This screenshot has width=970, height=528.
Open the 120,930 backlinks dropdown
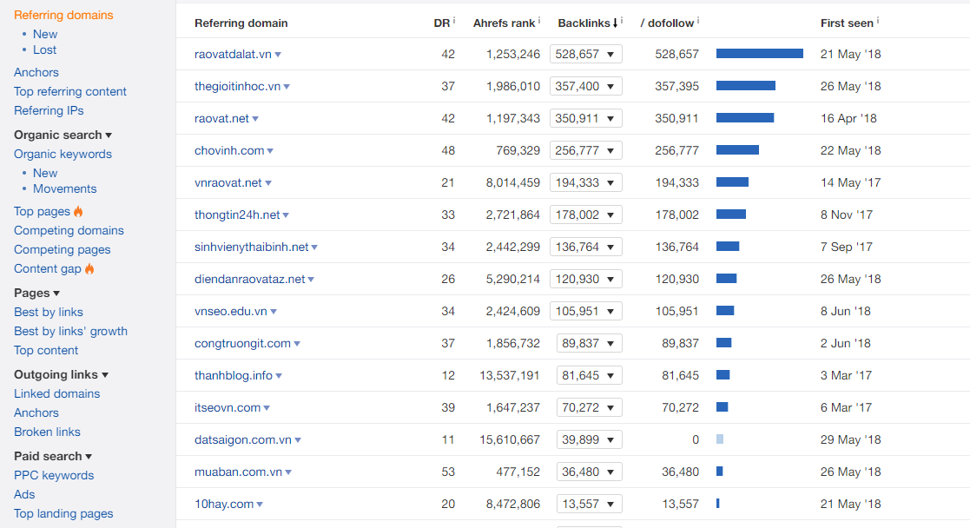point(586,279)
